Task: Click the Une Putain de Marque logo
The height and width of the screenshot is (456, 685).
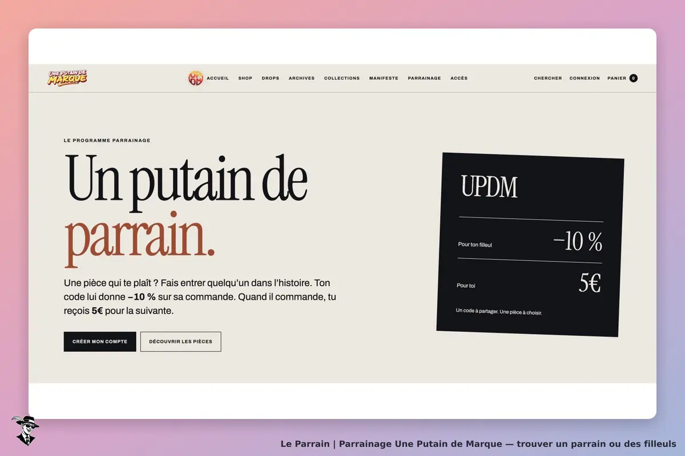Action: tap(67, 78)
